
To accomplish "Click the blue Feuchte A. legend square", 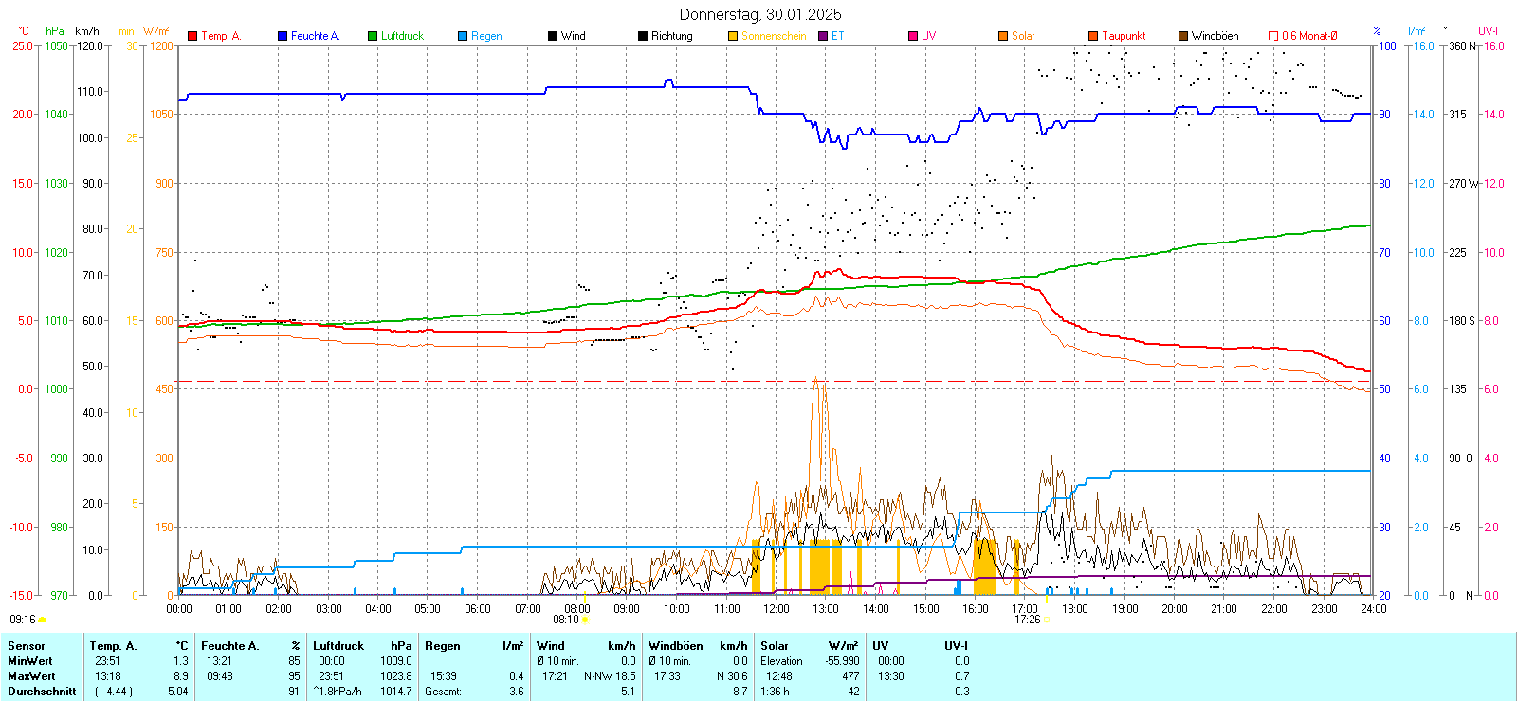I will [x=283, y=36].
